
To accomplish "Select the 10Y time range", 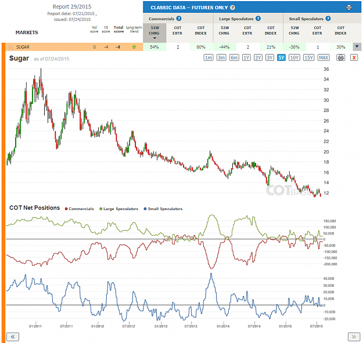I will 294,57.
